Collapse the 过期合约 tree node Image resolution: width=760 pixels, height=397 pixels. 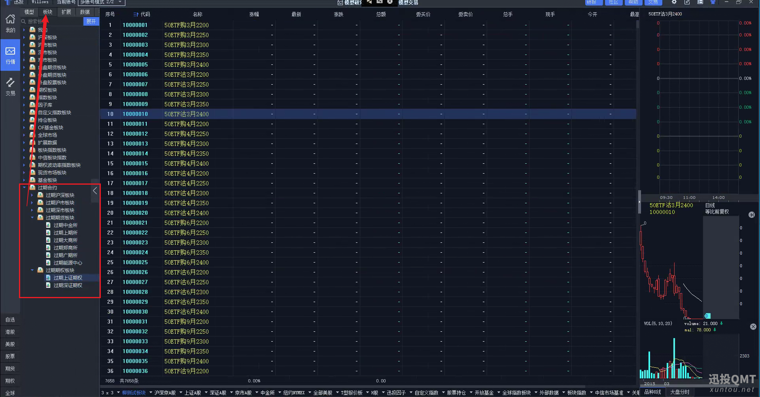[x=24, y=187]
